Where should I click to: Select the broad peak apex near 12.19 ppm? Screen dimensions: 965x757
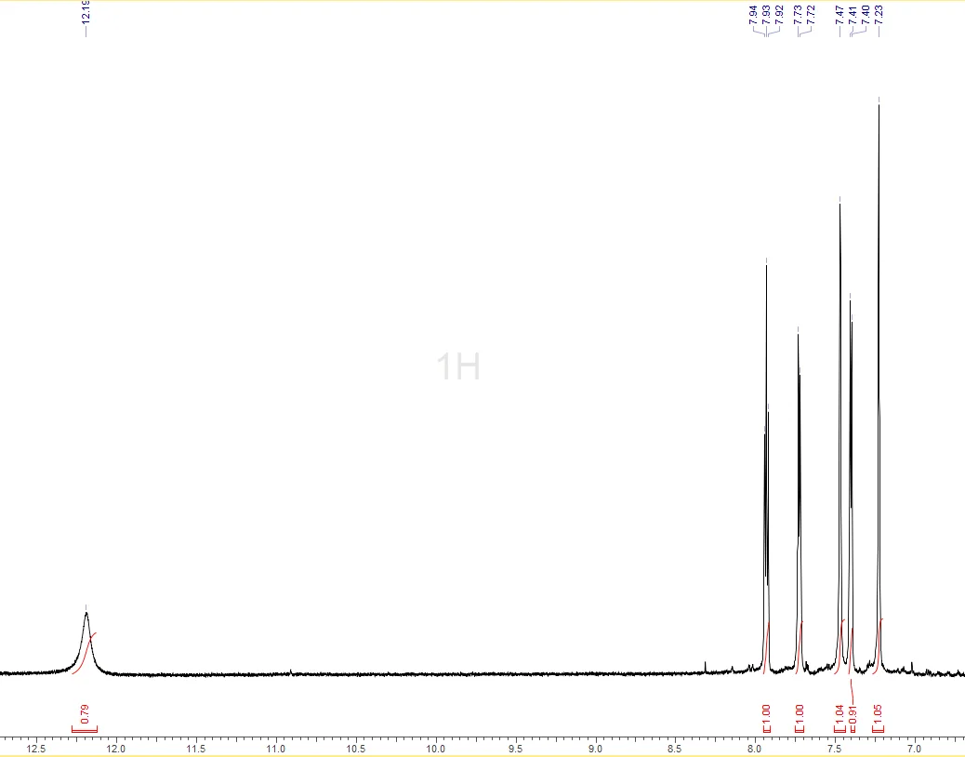pyautogui.click(x=86, y=613)
